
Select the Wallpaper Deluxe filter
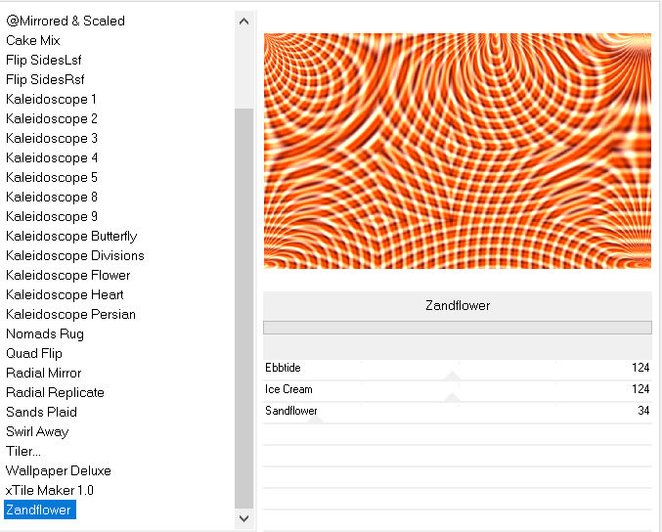click(x=59, y=470)
